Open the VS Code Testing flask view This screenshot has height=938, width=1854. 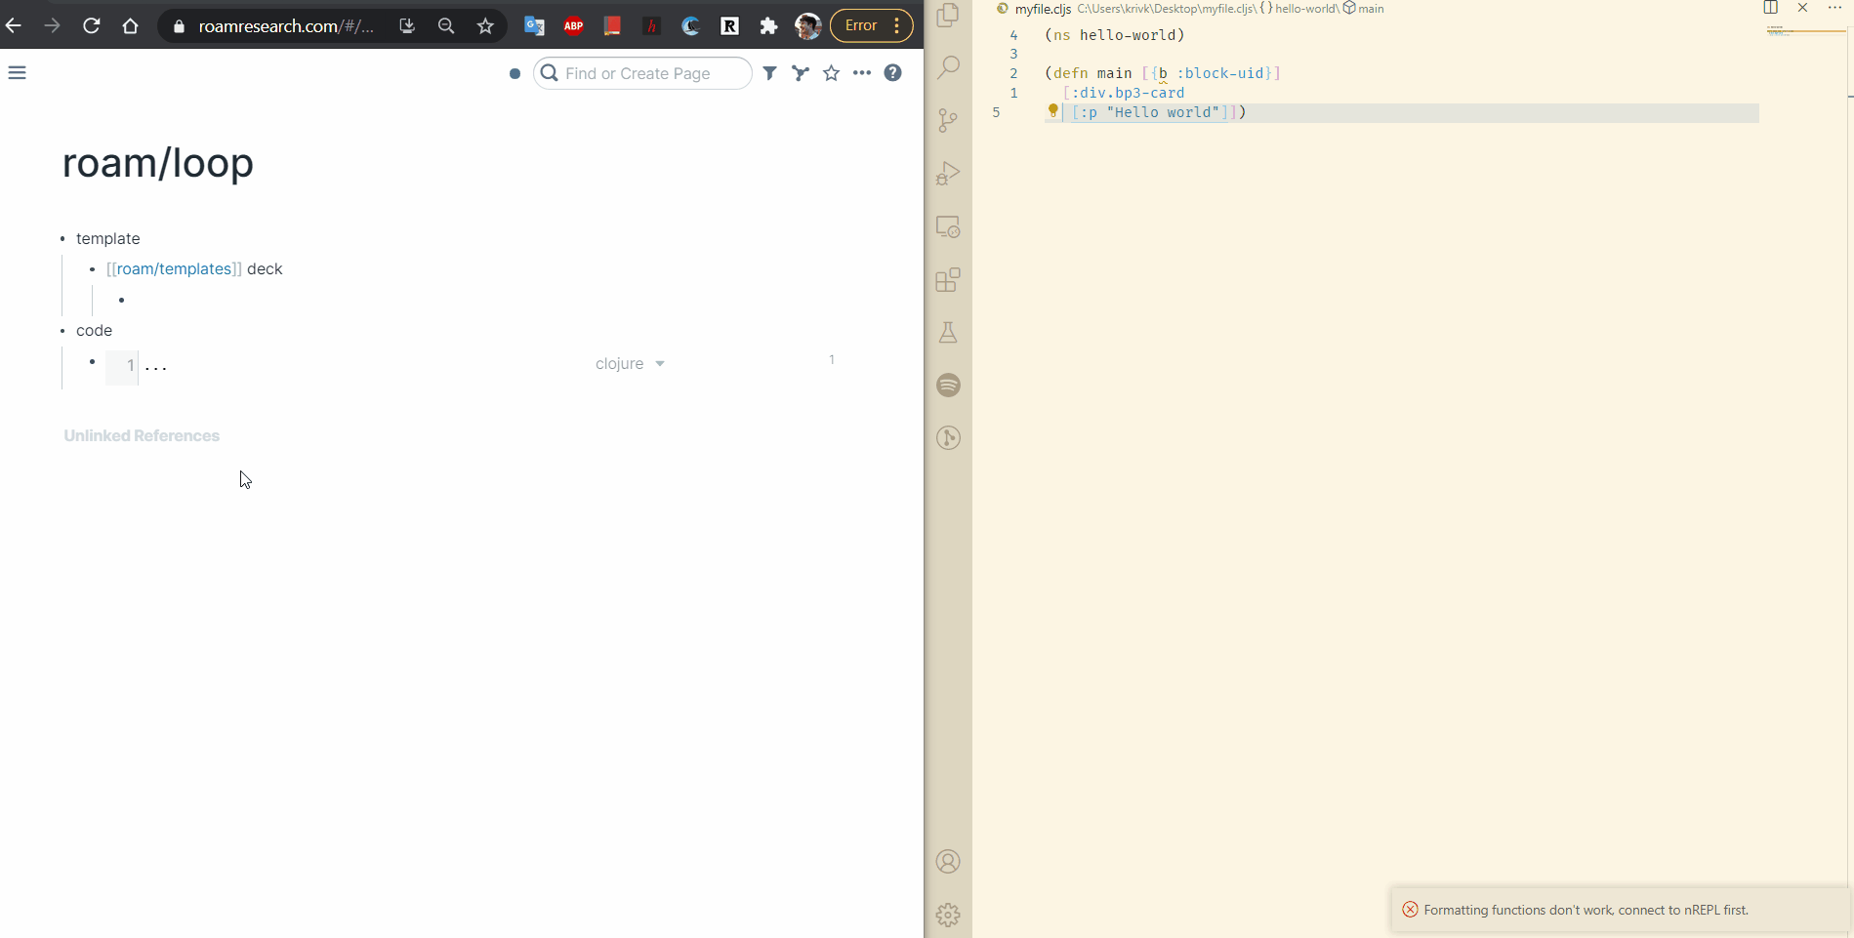(x=948, y=332)
